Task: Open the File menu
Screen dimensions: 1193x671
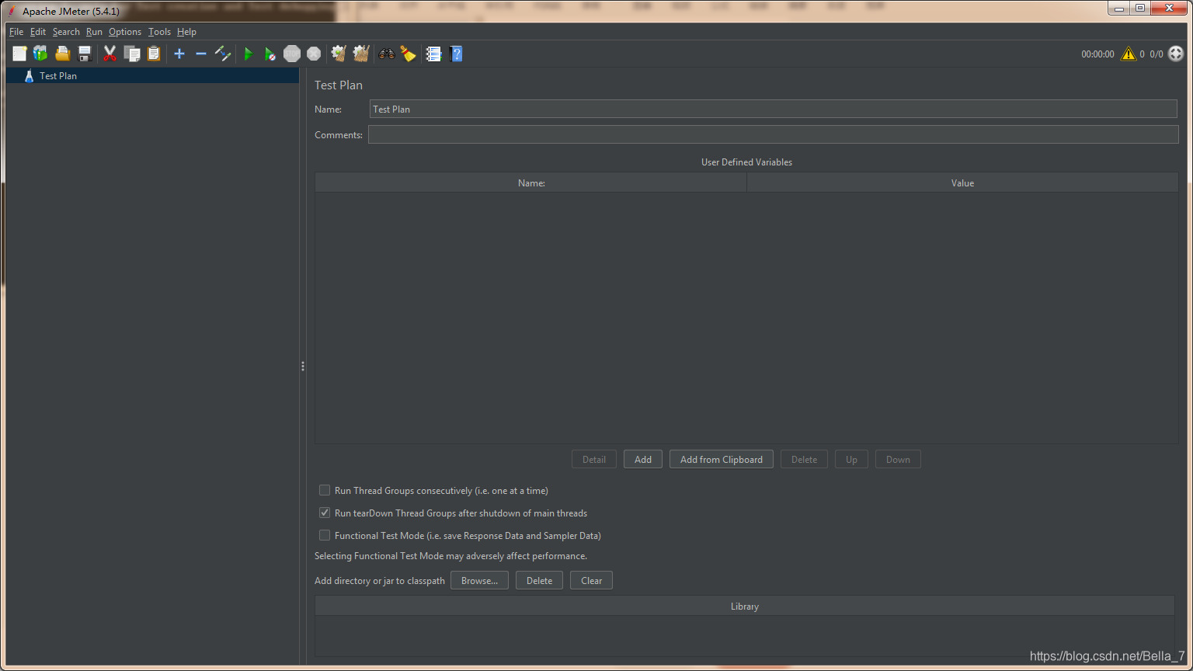Action: pos(16,32)
